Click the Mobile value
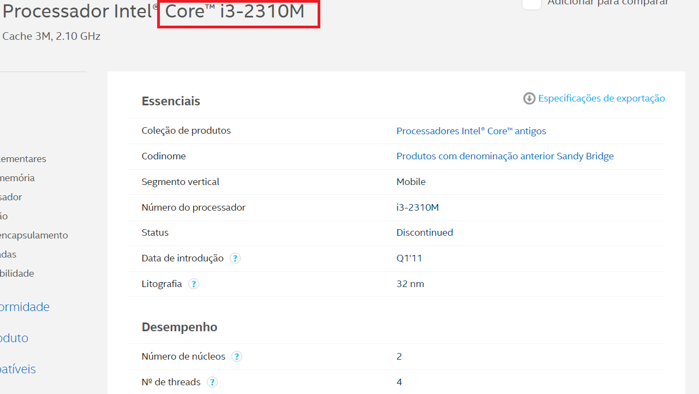This screenshot has height=394, width=699. (411, 182)
